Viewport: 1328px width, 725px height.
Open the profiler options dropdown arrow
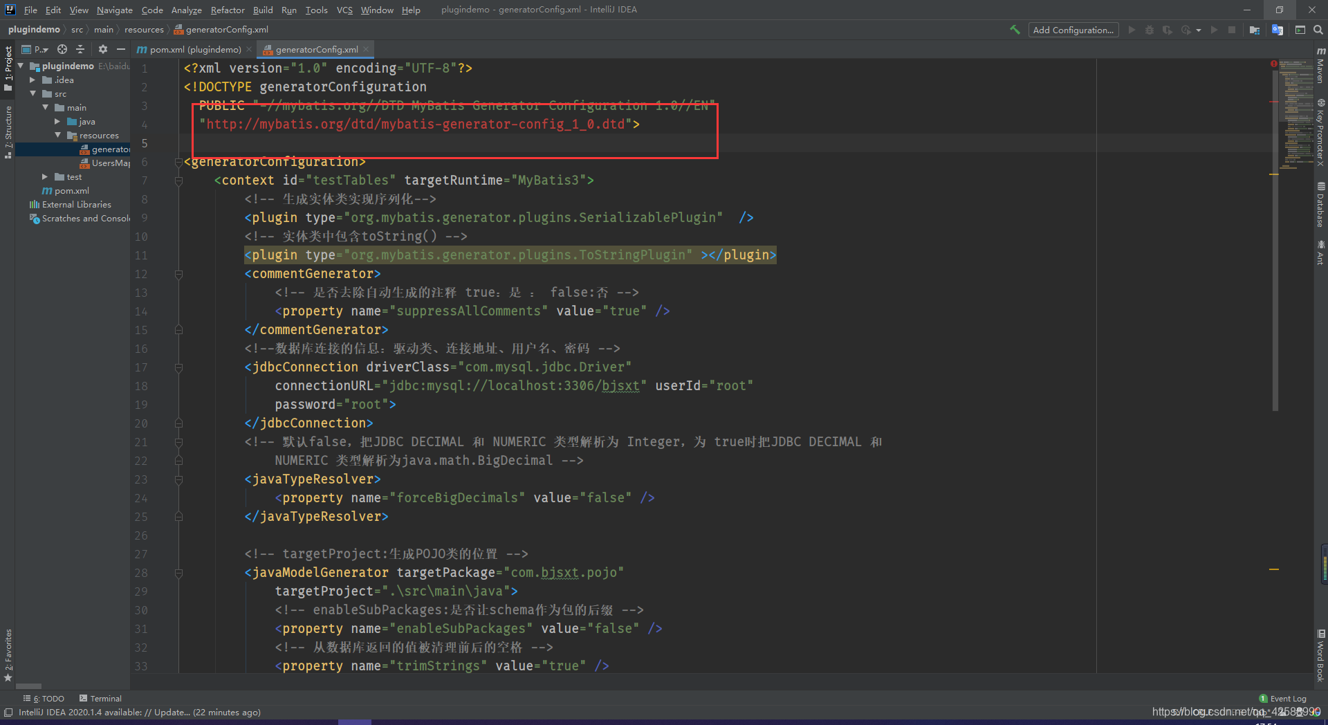(x=1199, y=30)
